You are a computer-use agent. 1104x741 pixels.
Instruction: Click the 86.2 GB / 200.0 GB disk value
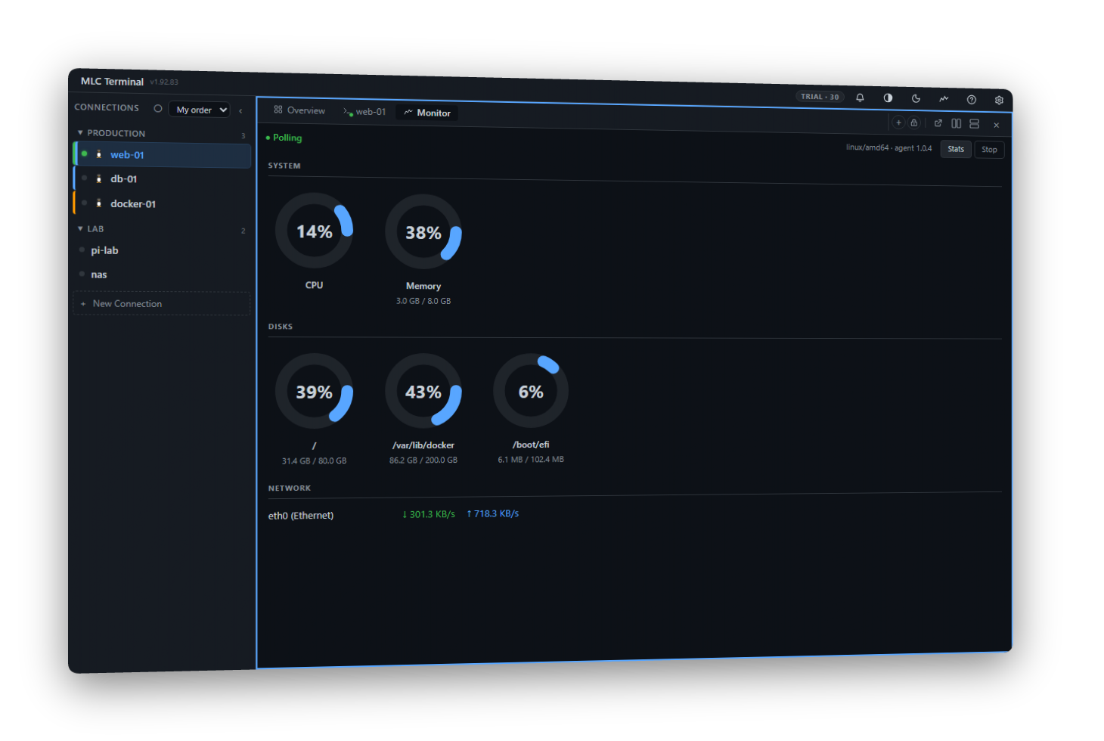pos(423,460)
